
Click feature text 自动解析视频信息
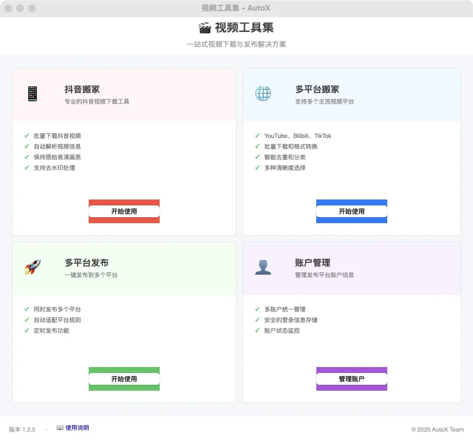click(x=57, y=146)
